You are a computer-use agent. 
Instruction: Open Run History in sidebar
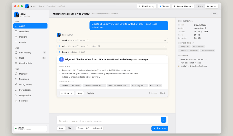[30, 53]
